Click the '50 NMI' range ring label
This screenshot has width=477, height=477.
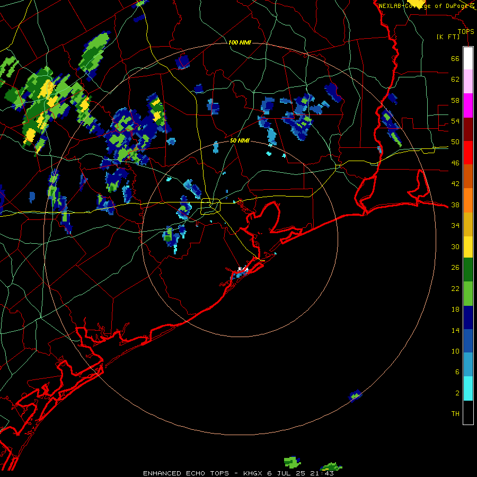click(x=240, y=140)
